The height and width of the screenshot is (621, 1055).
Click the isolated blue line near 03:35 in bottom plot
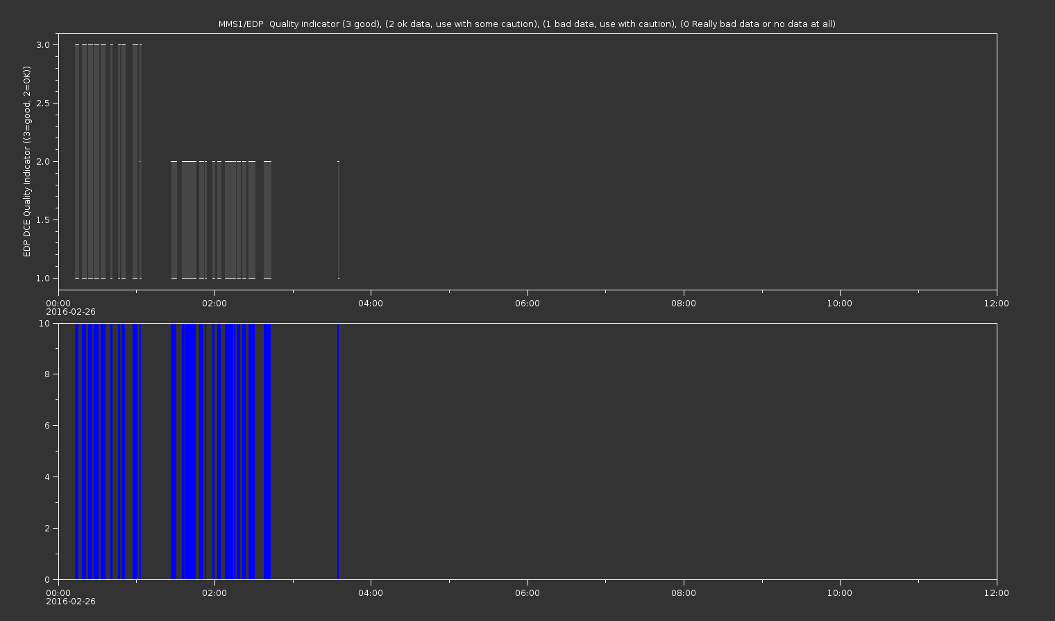(338, 451)
